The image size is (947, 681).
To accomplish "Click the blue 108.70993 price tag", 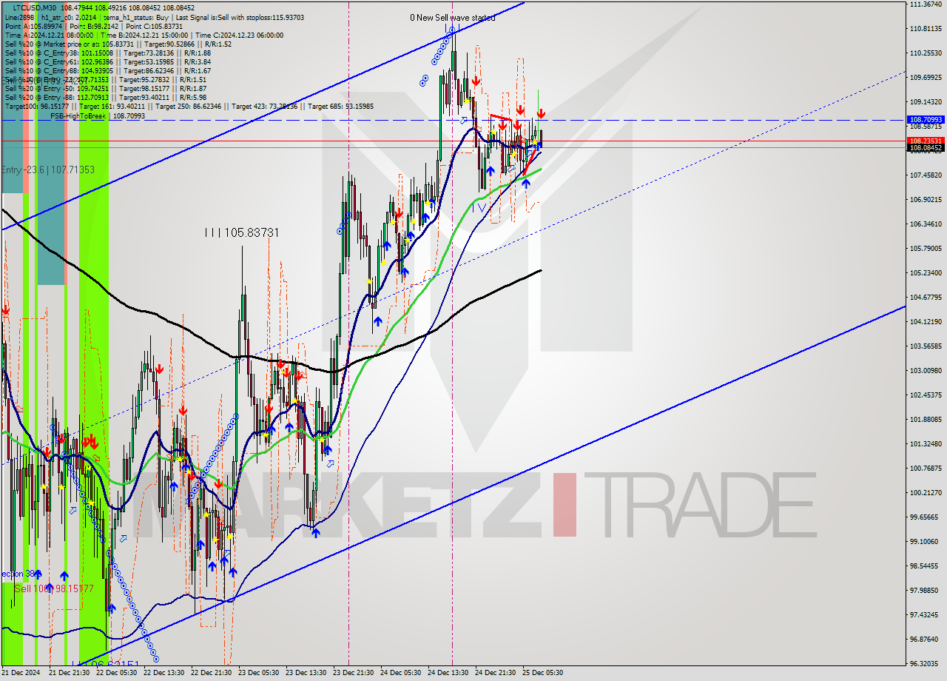I will pos(926,118).
